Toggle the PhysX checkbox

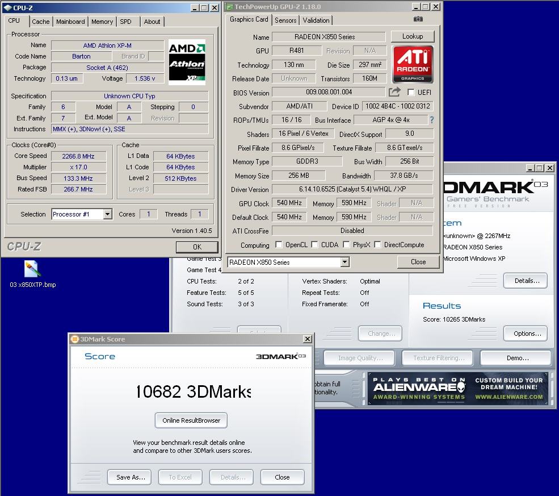point(346,245)
